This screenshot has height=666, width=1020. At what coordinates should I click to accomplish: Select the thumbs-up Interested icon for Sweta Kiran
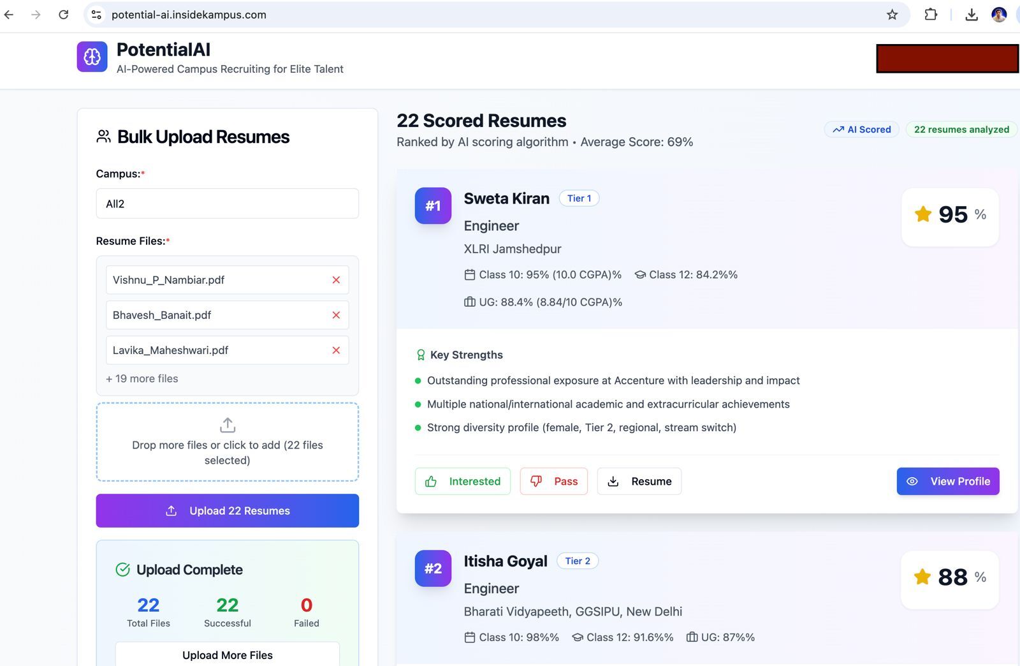[432, 482]
